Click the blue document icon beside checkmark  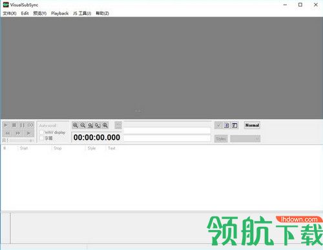click(227, 125)
